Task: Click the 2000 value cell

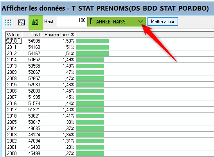Action: click(14, 153)
